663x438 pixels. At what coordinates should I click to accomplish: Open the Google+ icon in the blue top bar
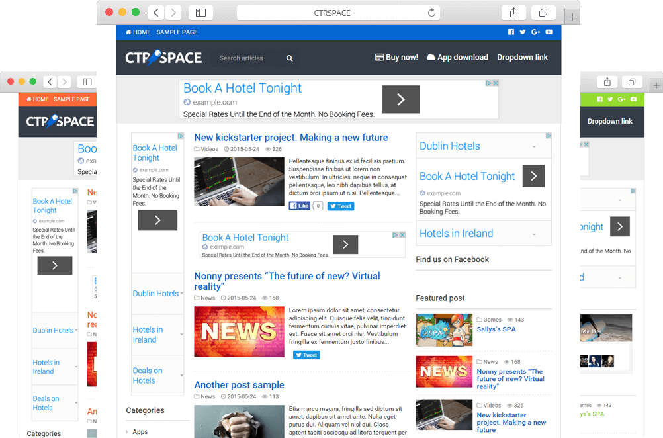click(536, 32)
